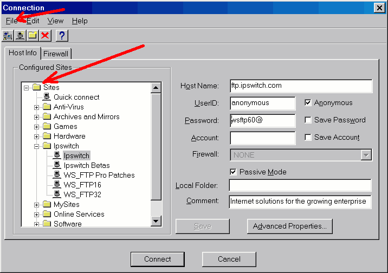Viewport: 388px width, 273px height.
Task: Click the connect-to-site networked computers toolbar icon
Action: click(x=8, y=36)
